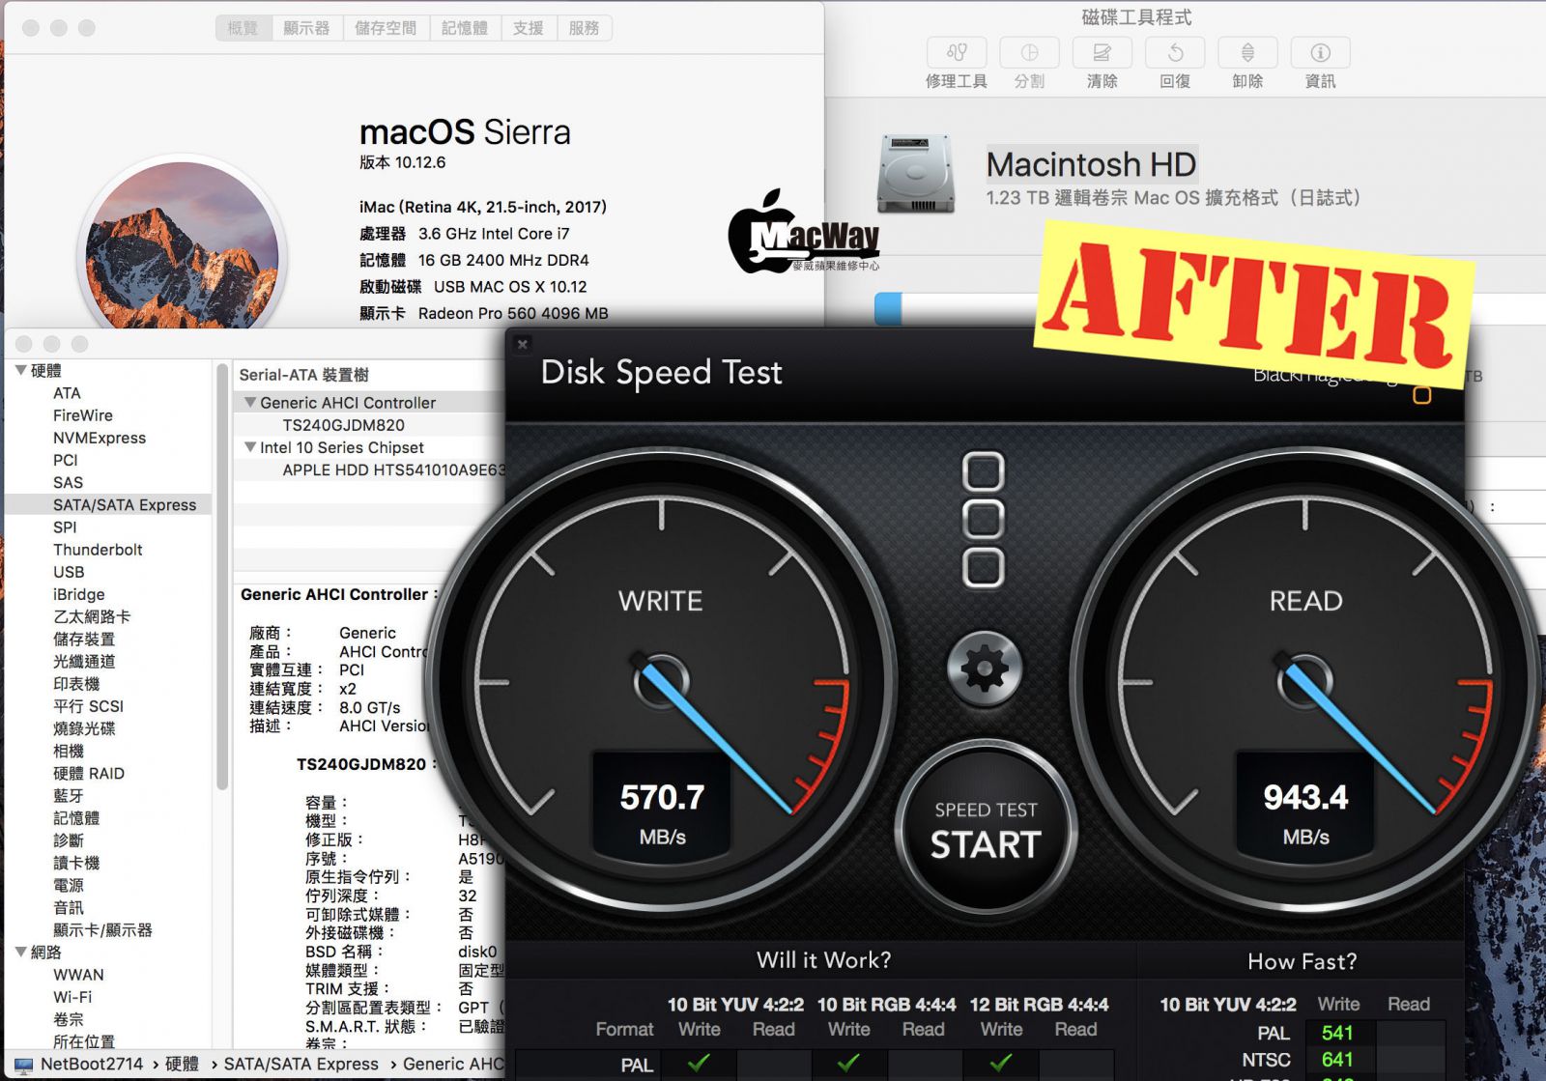The height and width of the screenshot is (1081, 1546).
Task: Select 儲存裝置 in sidebar
Action: tap(83, 639)
